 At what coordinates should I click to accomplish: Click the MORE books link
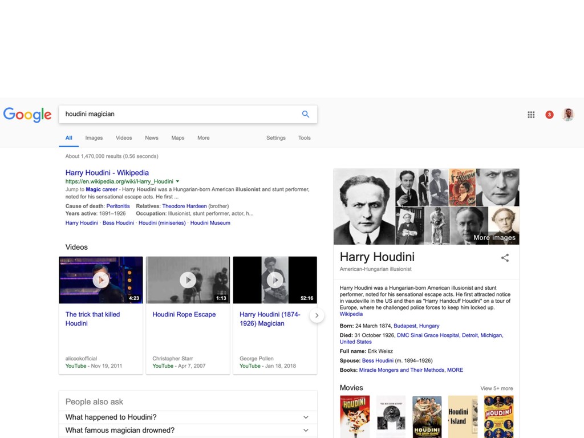[455, 370]
